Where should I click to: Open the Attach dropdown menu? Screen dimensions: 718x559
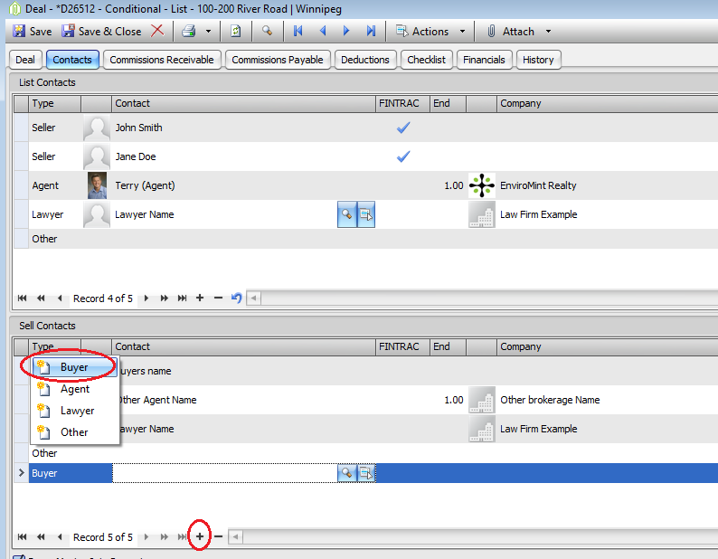click(x=518, y=31)
